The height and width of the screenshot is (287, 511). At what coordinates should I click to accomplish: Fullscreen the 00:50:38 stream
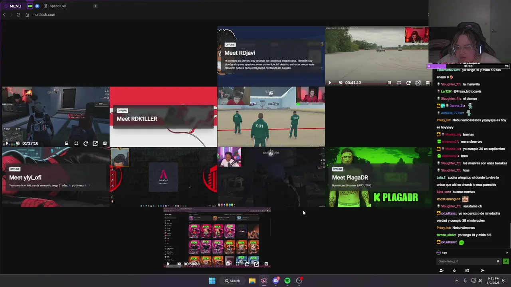point(238,264)
